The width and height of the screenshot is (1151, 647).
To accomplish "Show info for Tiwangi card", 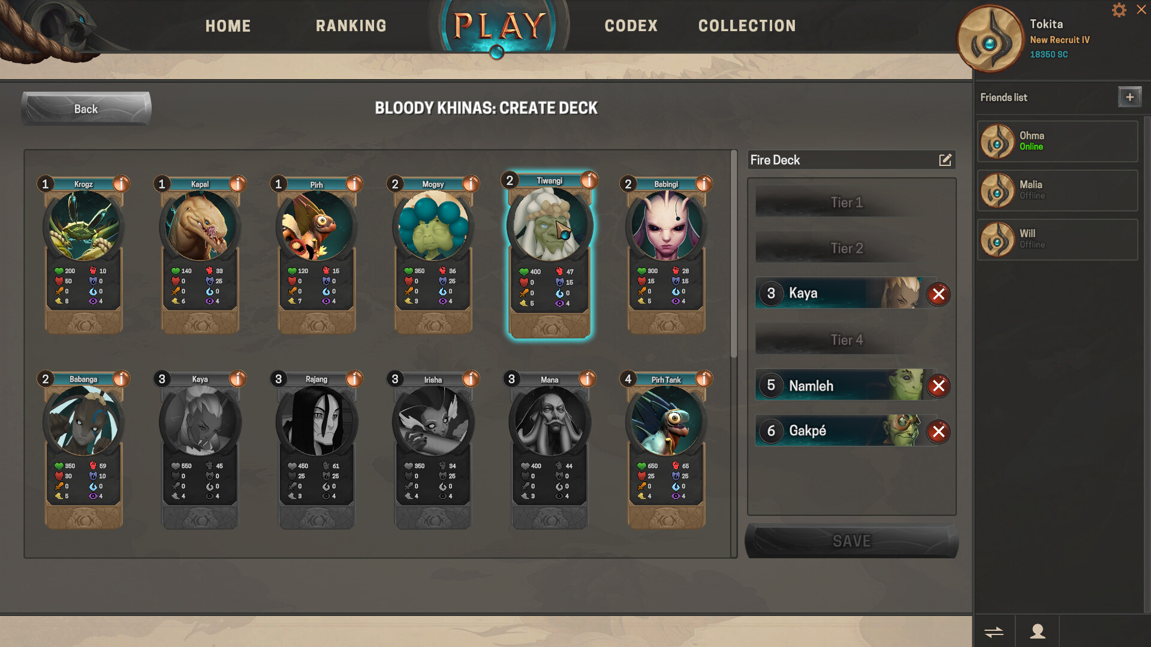I will point(589,180).
